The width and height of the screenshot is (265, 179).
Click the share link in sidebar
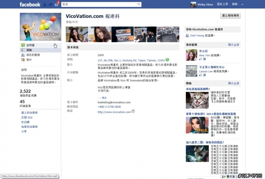point(24,131)
